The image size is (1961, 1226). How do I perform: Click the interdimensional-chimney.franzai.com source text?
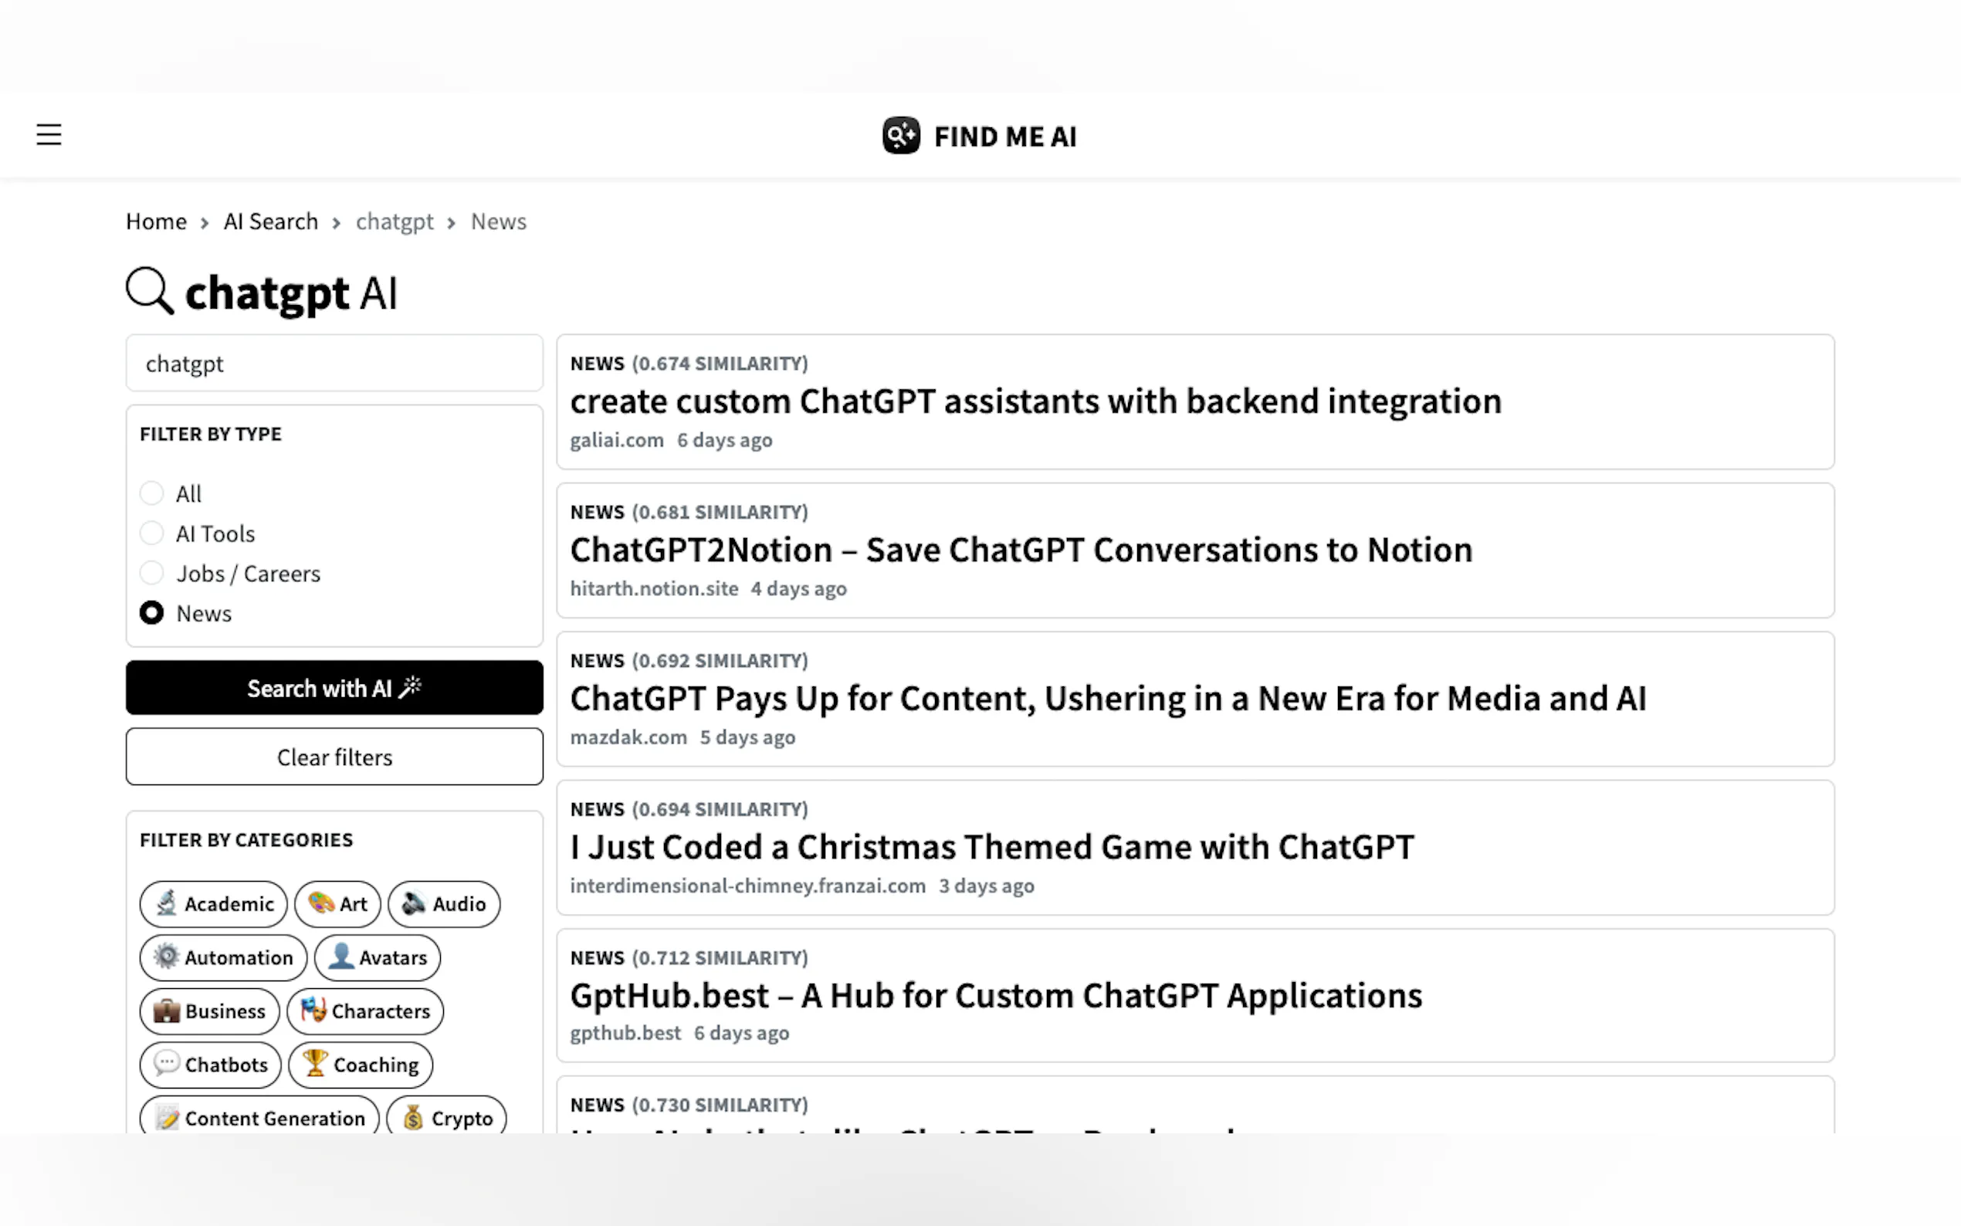[x=747, y=886]
